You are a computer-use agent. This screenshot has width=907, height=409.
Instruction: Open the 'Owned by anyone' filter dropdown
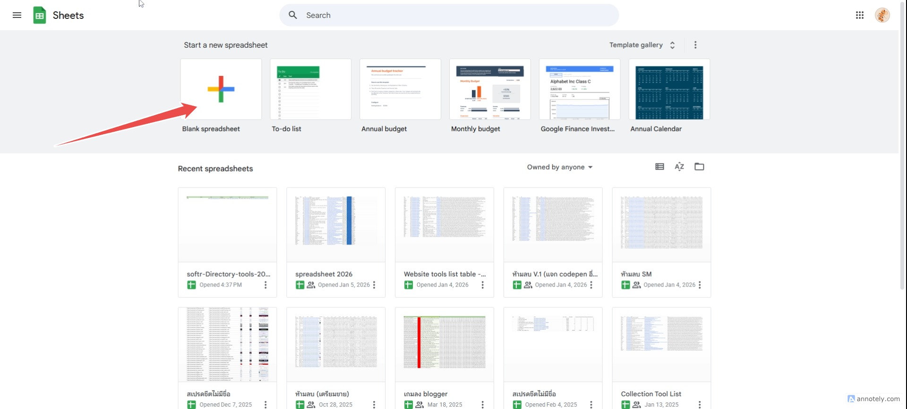click(x=560, y=167)
